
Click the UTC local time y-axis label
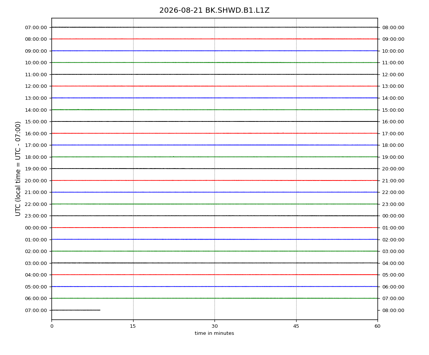pos(18,169)
